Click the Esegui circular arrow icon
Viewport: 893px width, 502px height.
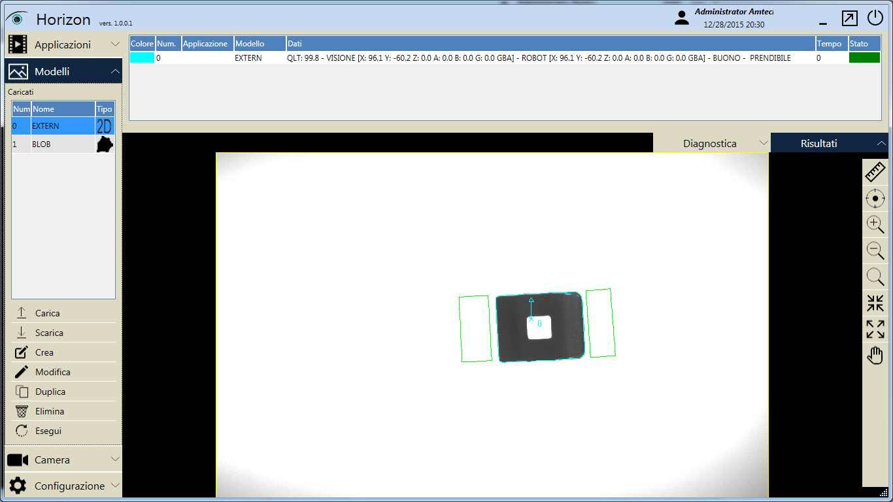tap(22, 431)
